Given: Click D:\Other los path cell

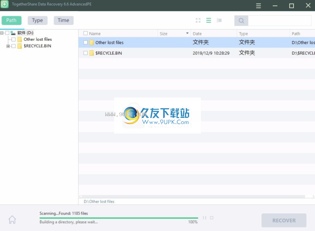Looking at the screenshot, I should (303, 43).
